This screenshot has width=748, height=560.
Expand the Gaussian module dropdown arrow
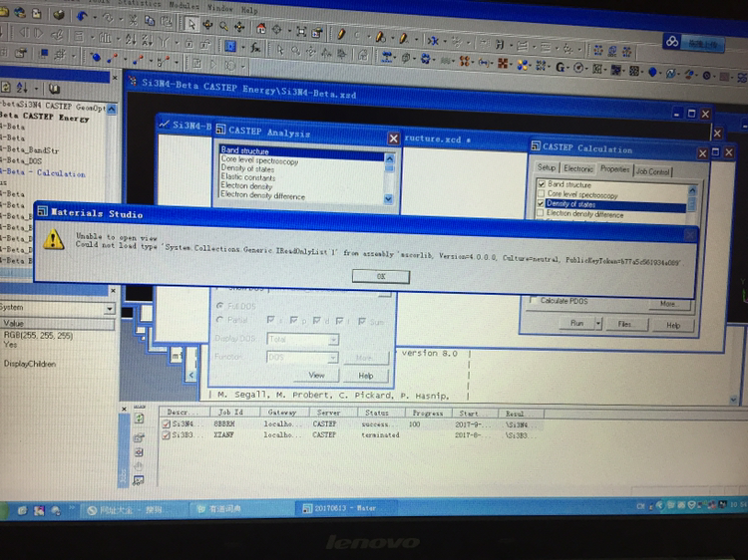point(568,68)
